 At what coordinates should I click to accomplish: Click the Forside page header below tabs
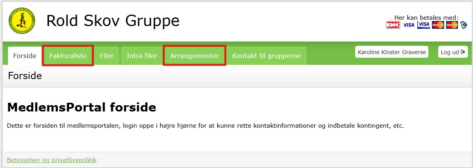click(25, 76)
